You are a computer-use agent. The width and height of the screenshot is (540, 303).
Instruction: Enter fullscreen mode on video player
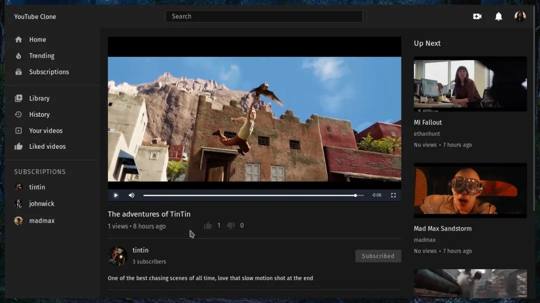393,195
